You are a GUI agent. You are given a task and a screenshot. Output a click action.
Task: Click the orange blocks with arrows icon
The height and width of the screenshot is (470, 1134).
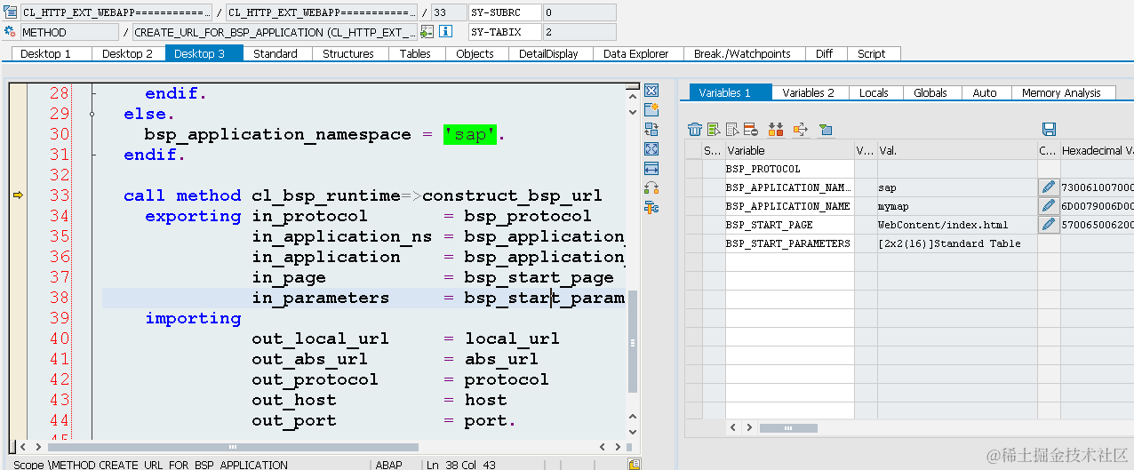pyautogui.click(x=776, y=130)
